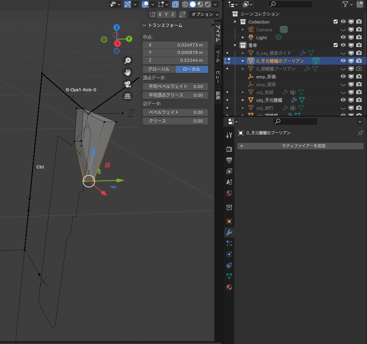The height and width of the screenshot is (344, 367).
Task: Open properties editor type dropdown
Action: click(233, 121)
